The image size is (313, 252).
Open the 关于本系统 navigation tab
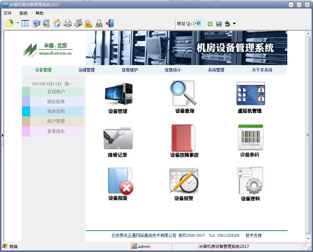[262, 70]
